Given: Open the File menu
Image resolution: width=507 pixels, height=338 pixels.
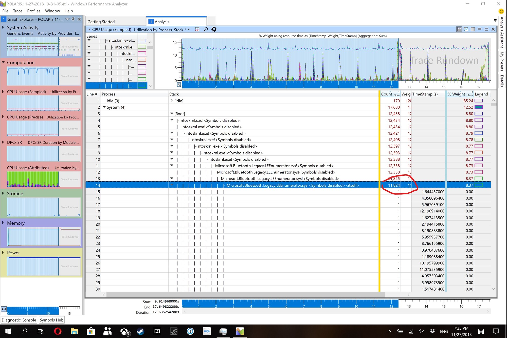Looking at the screenshot, I should point(5,11).
